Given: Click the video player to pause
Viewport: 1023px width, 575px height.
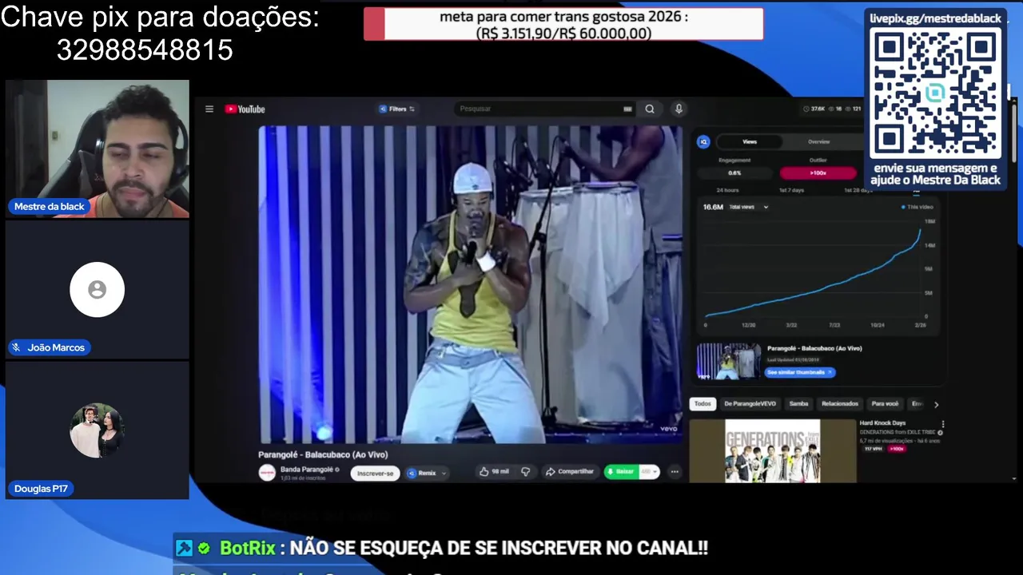Looking at the screenshot, I should point(471,284).
